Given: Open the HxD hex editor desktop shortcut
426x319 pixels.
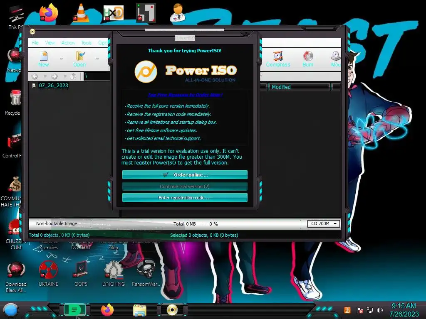Looking at the screenshot, I should (x=114, y=12).
